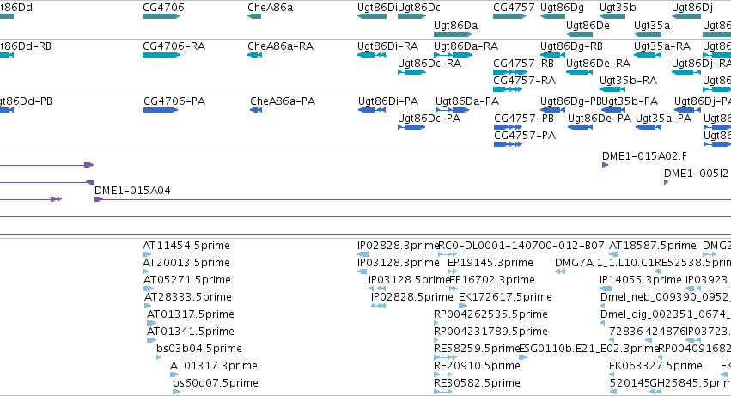Select the Ugt86De gene label

pos(588,25)
